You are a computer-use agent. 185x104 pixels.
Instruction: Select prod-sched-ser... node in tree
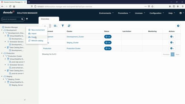click(18, 68)
